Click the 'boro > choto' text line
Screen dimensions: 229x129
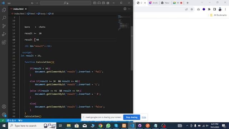pyautogui.click(x=35, y=27)
